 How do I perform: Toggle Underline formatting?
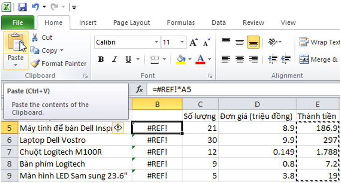128,59
